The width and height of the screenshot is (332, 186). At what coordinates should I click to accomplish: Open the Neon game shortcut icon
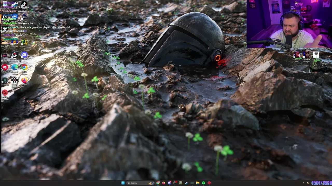pos(5,56)
